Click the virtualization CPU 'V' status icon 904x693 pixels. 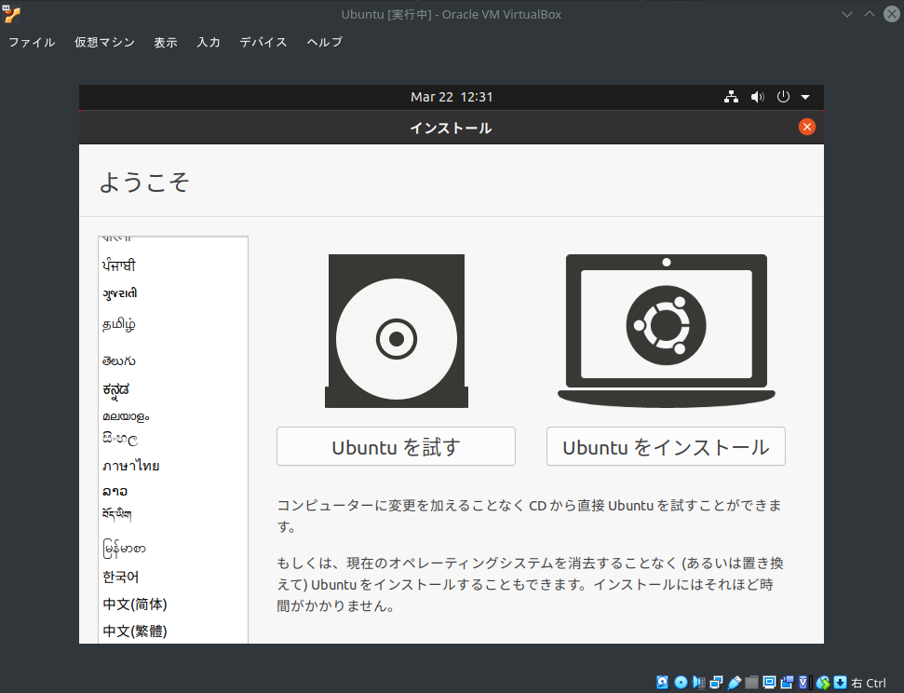803,683
